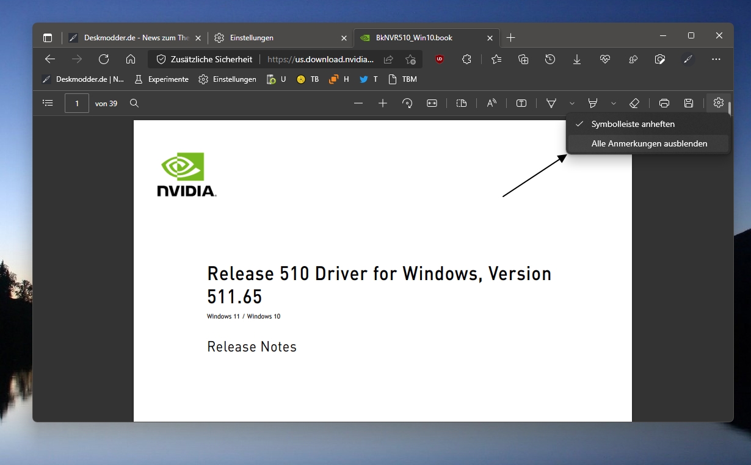
Task: Open the Twitter T bookmark
Action: pos(368,79)
